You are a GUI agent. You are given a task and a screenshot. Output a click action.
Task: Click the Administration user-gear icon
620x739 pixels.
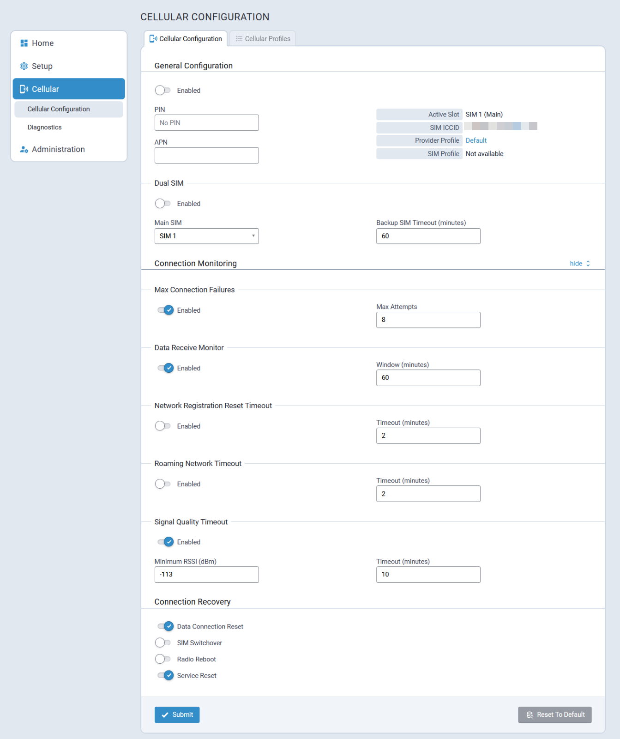point(24,150)
